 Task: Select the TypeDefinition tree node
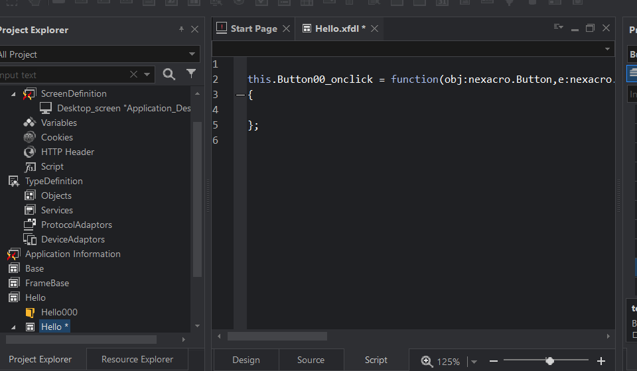click(x=54, y=182)
